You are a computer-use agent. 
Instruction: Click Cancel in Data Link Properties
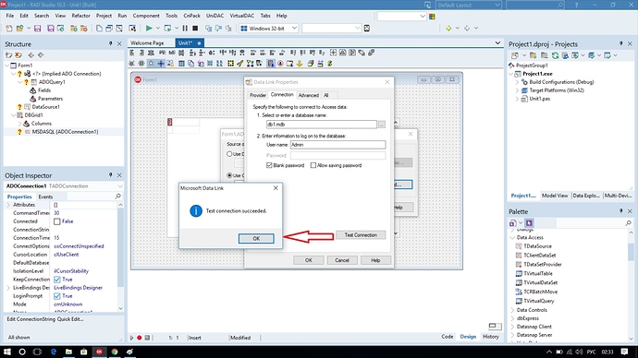[x=342, y=260]
